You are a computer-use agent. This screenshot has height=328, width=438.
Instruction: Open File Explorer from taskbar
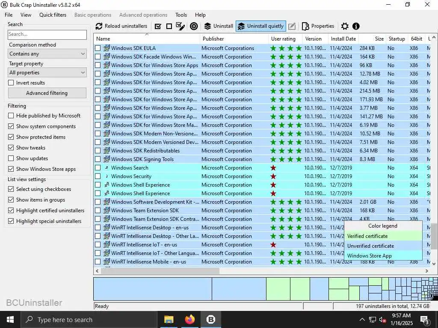pos(169,319)
